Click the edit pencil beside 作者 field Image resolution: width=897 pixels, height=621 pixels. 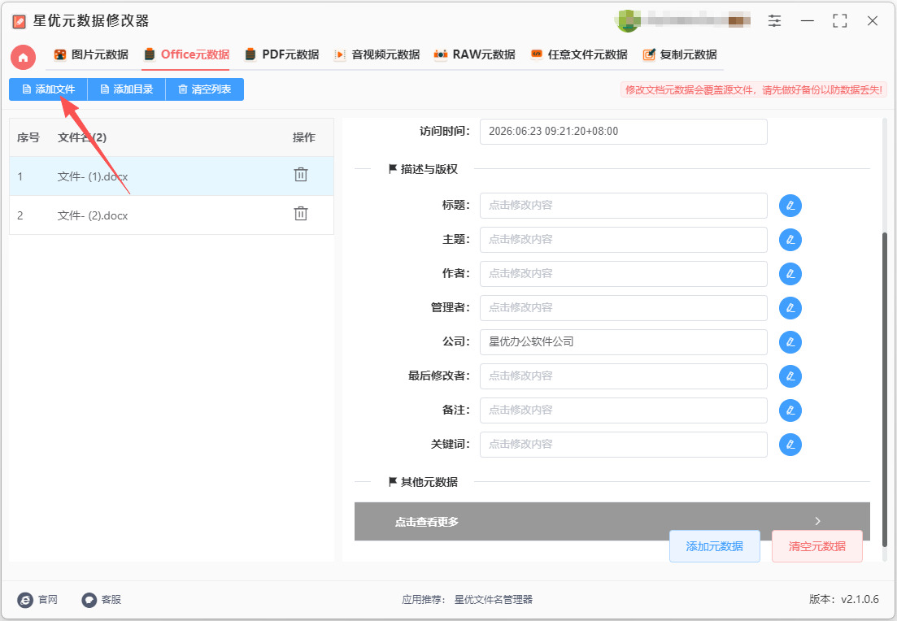[x=790, y=274]
